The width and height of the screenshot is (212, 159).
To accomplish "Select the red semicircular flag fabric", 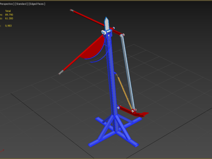I will click(94, 49).
